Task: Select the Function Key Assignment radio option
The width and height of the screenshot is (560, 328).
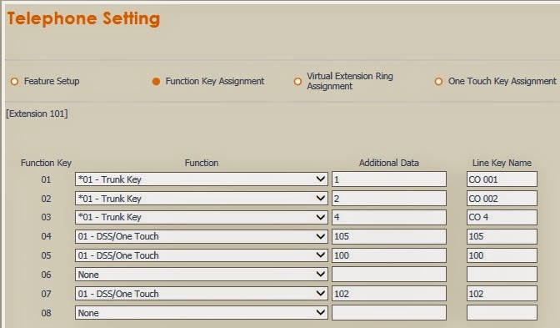Action: pos(156,82)
